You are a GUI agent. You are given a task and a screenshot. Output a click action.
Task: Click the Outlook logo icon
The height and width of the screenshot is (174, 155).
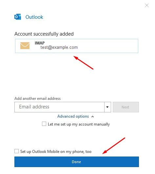coord(18,17)
